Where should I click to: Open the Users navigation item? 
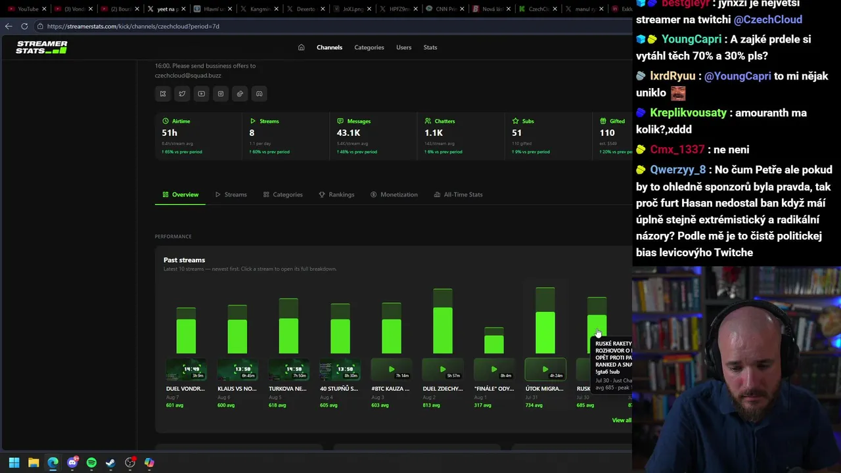coord(403,47)
